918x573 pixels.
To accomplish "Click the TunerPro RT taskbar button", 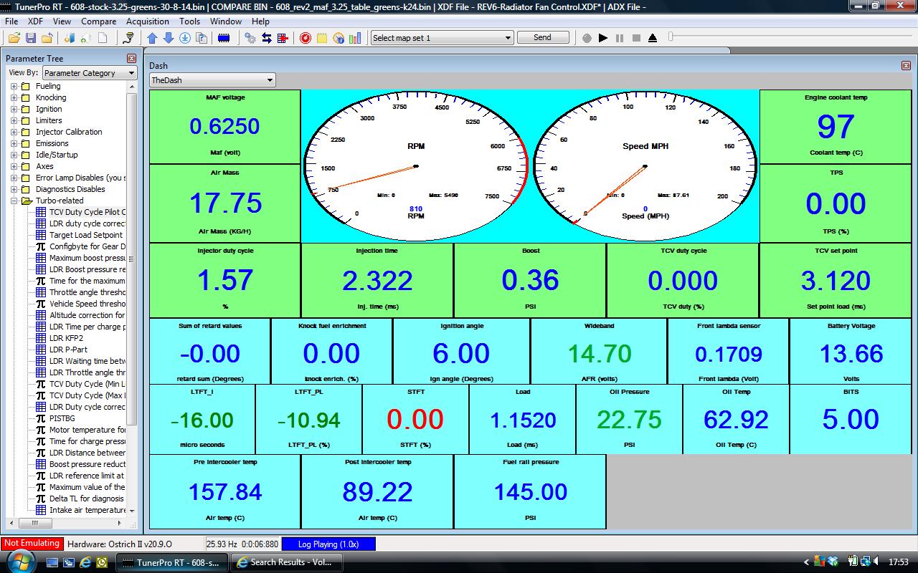I will click(172, 562).
